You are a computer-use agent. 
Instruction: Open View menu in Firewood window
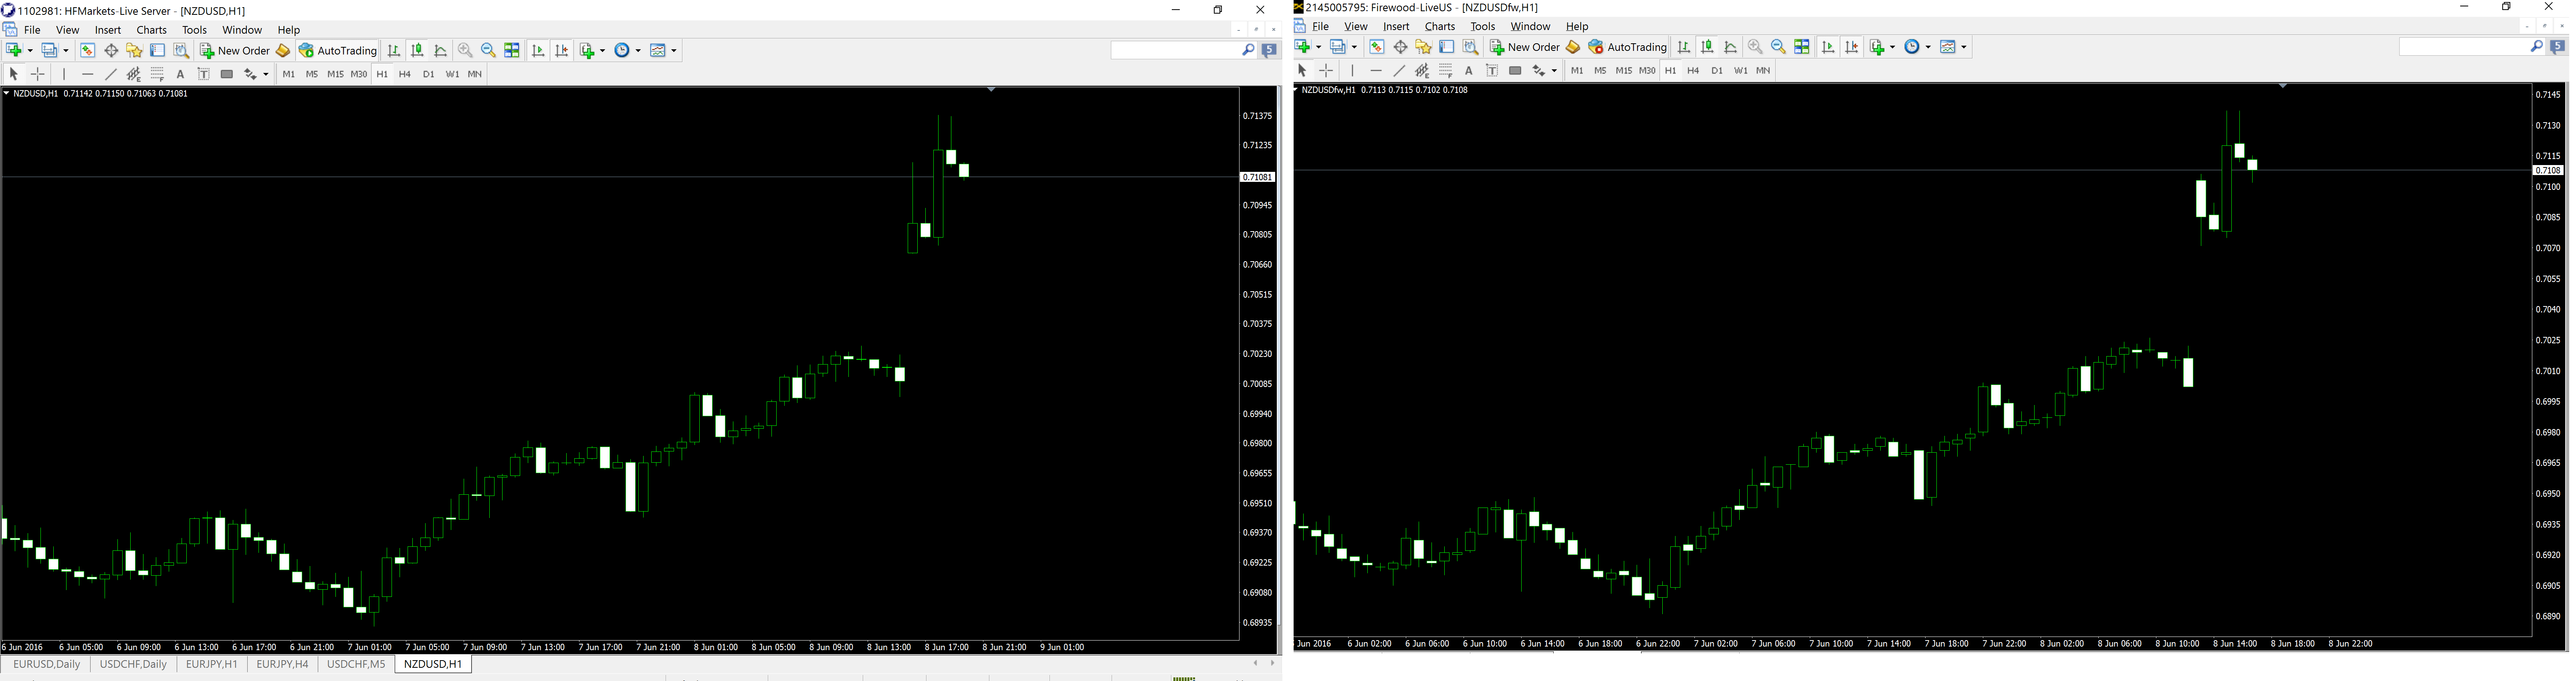point(1356,27)
